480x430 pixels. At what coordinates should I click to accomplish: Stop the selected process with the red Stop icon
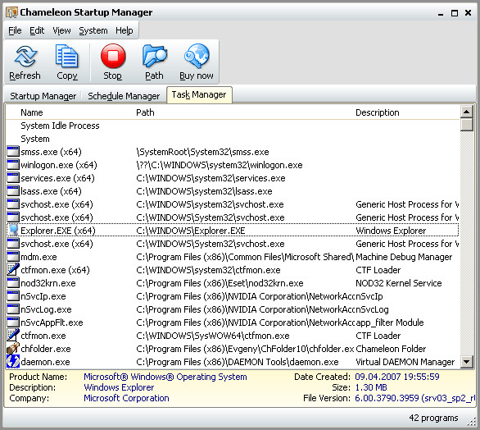[113, 56]
